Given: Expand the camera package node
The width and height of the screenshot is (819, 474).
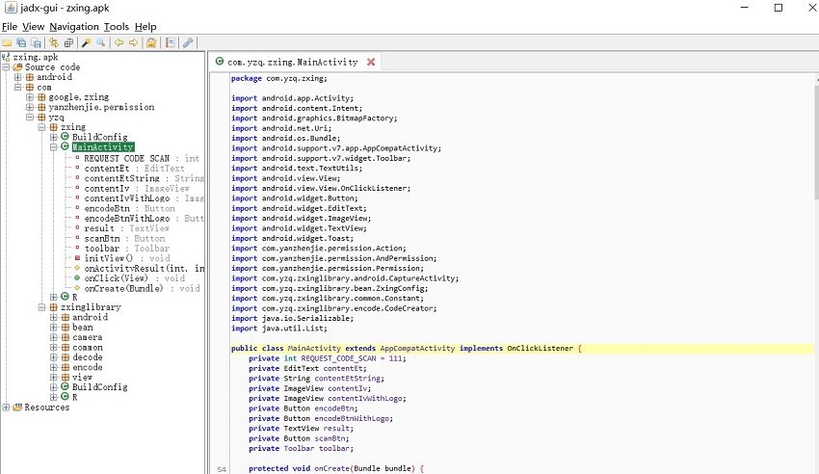Looking at the screenshot, I should [x=53, y=337].
